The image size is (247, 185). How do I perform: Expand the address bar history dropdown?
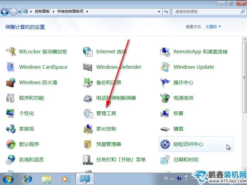pos(159,12)
